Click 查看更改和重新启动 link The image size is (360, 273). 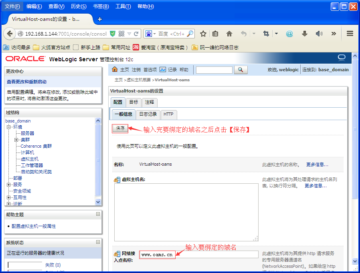coord(26,82)
